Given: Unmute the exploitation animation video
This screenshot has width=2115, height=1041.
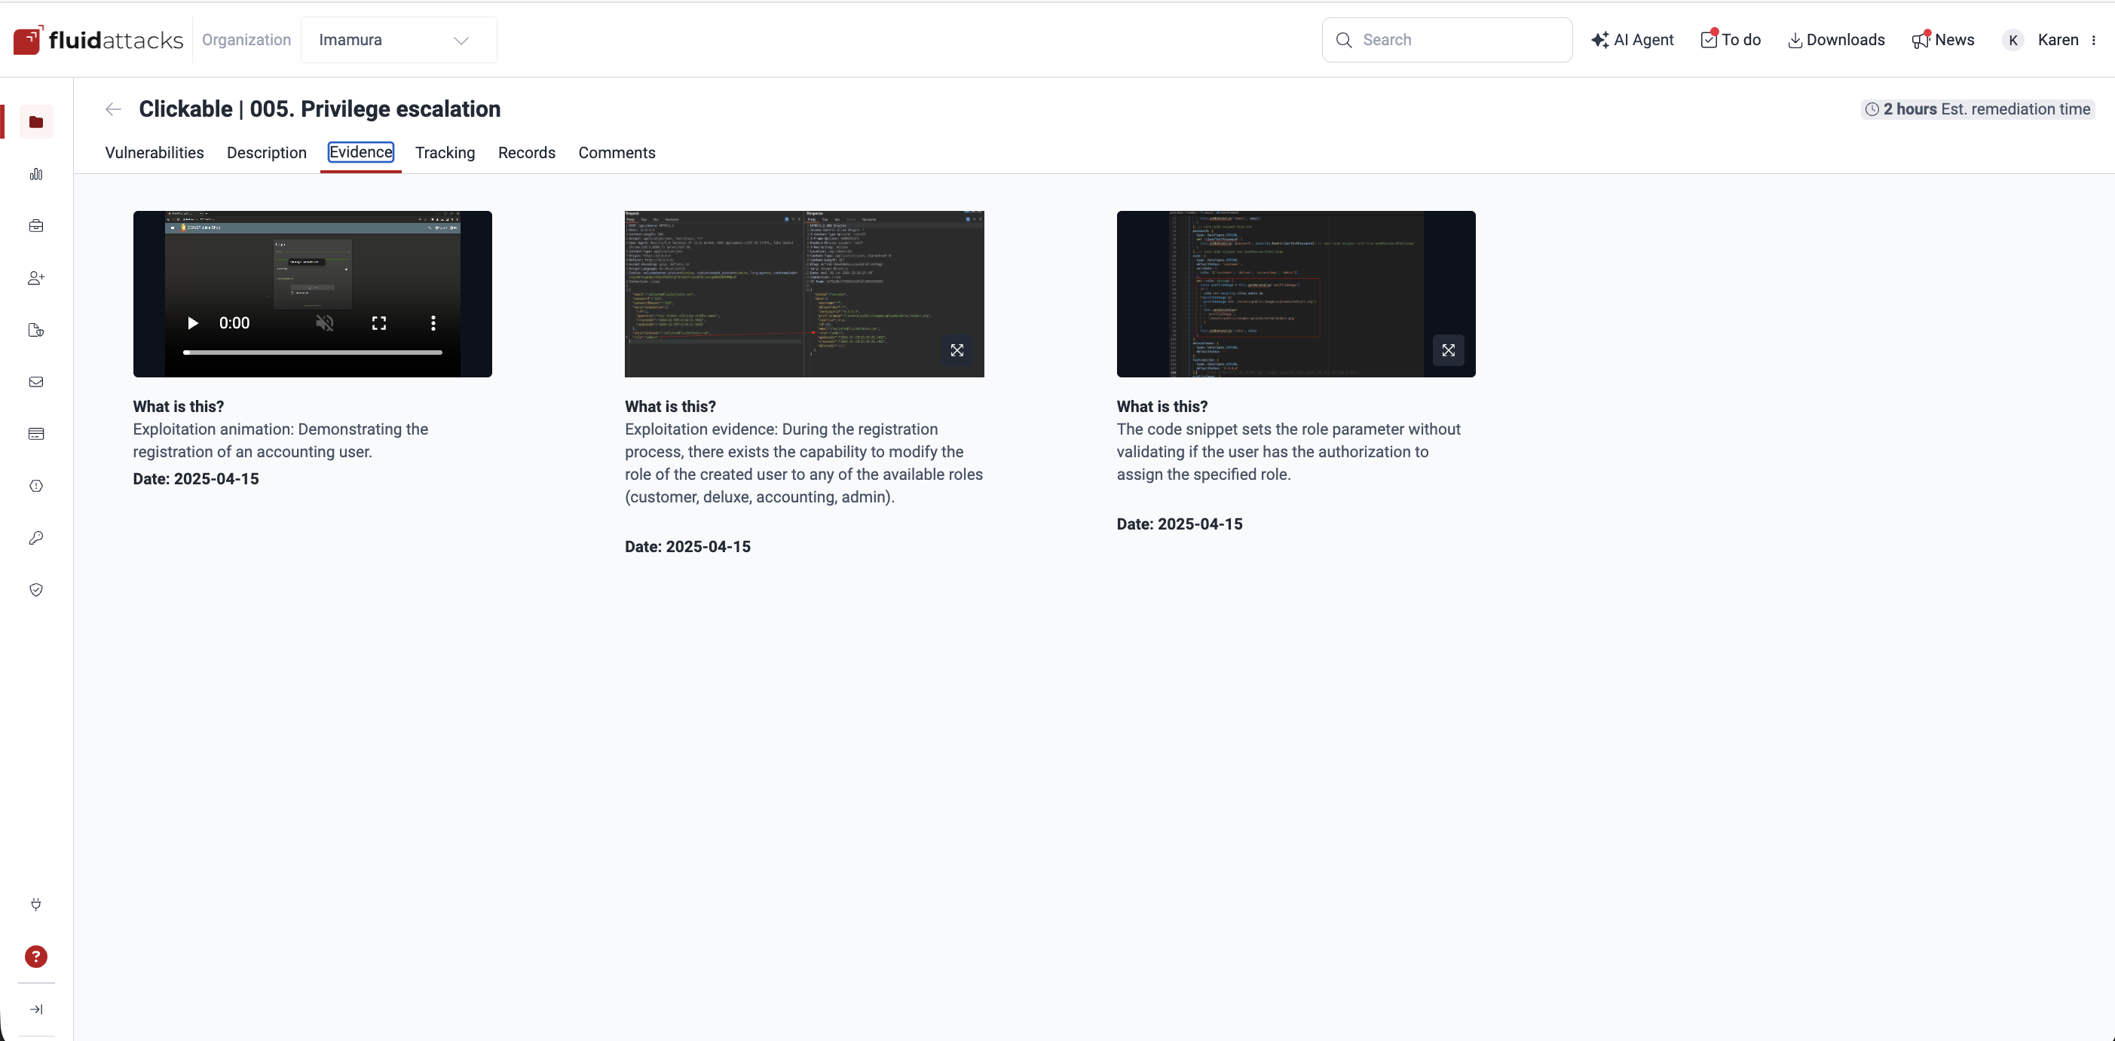Looking at the screenshot, I should tap(325, 323).
